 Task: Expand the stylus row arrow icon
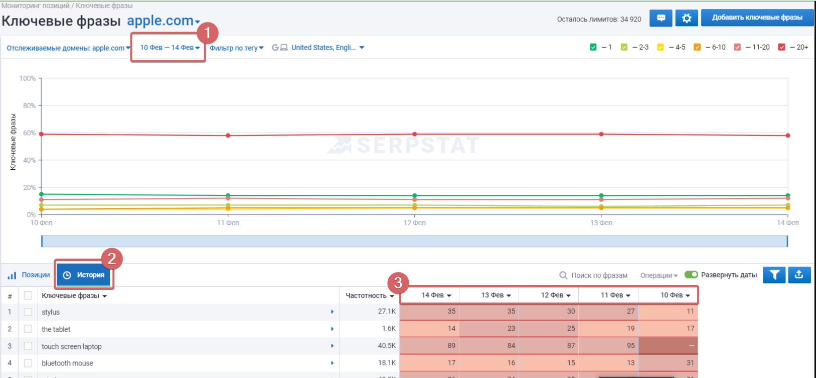tap(332, 312)
